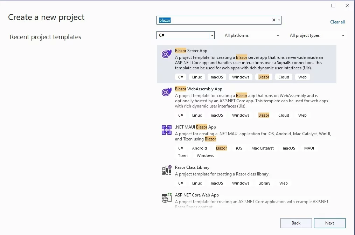This screenshot has width=355, height=235.
Task: Click the Next button
Action: [x=330, y=223]
